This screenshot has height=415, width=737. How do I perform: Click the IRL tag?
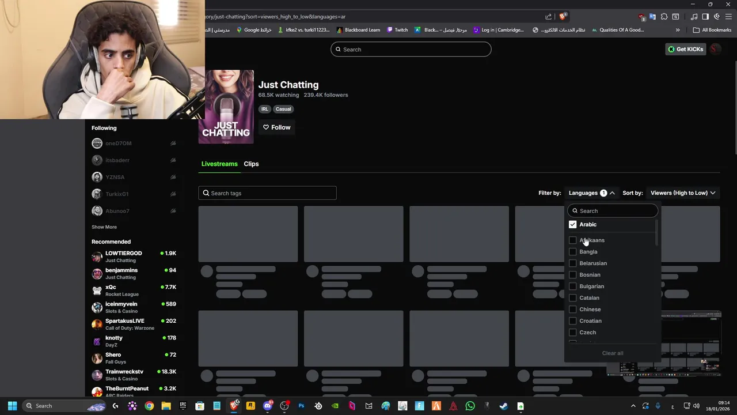[265, 109]
